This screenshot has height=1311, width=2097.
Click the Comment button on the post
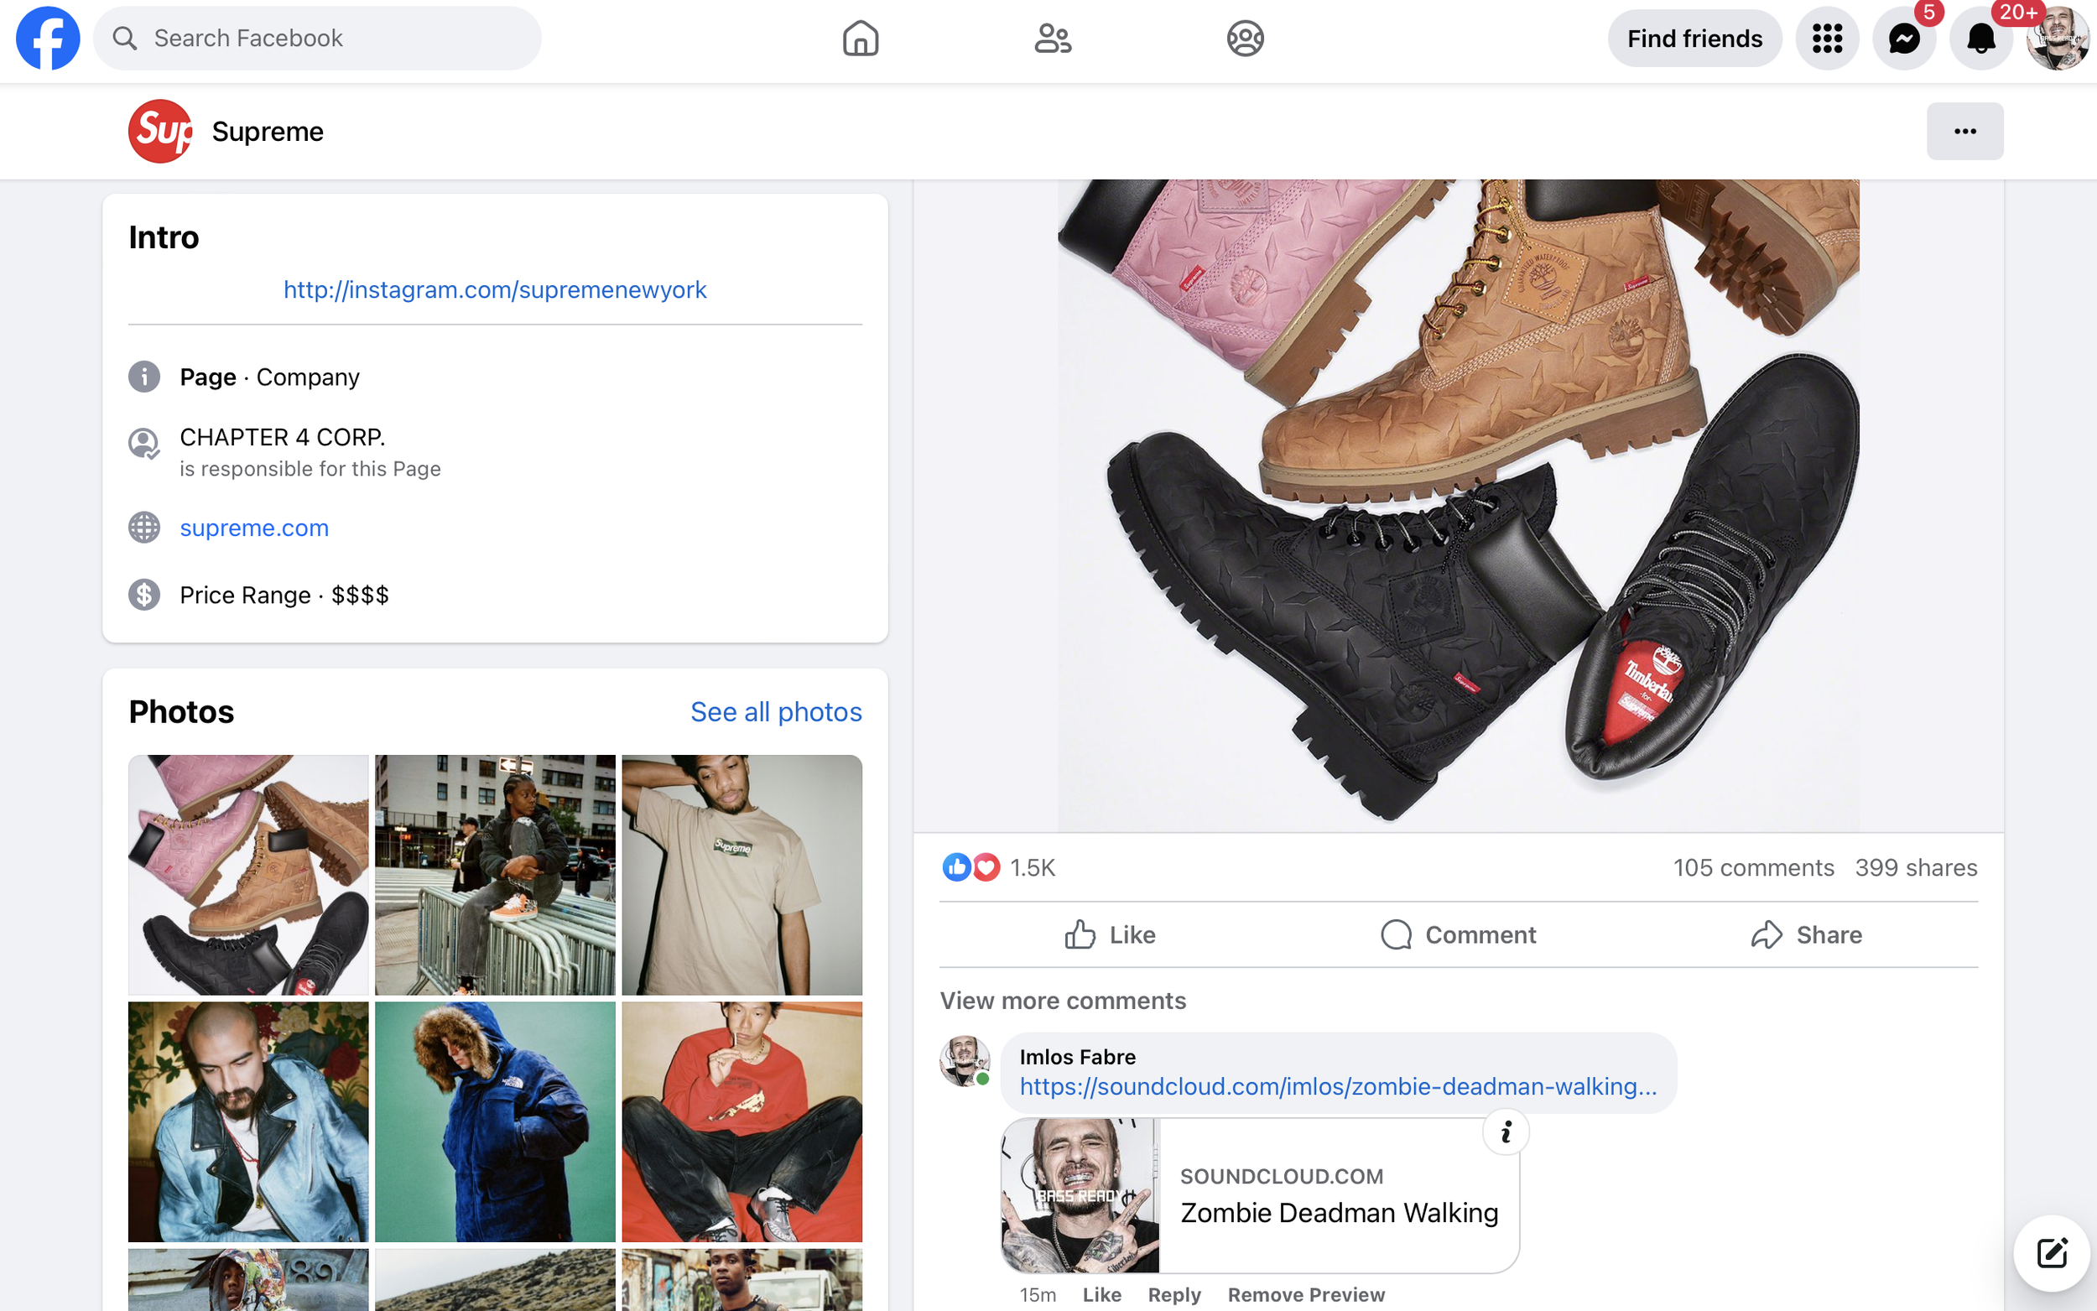[1458, 934]
